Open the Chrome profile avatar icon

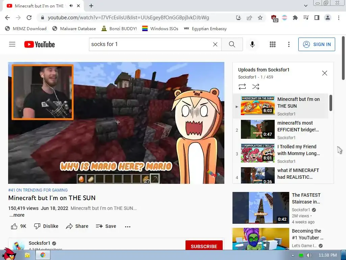[328, 18]
